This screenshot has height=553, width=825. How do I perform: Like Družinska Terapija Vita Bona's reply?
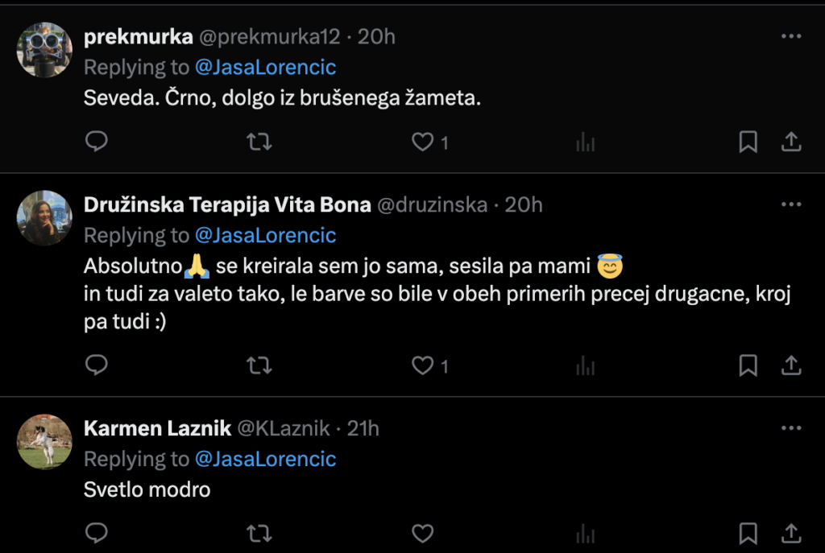(423, 366)
